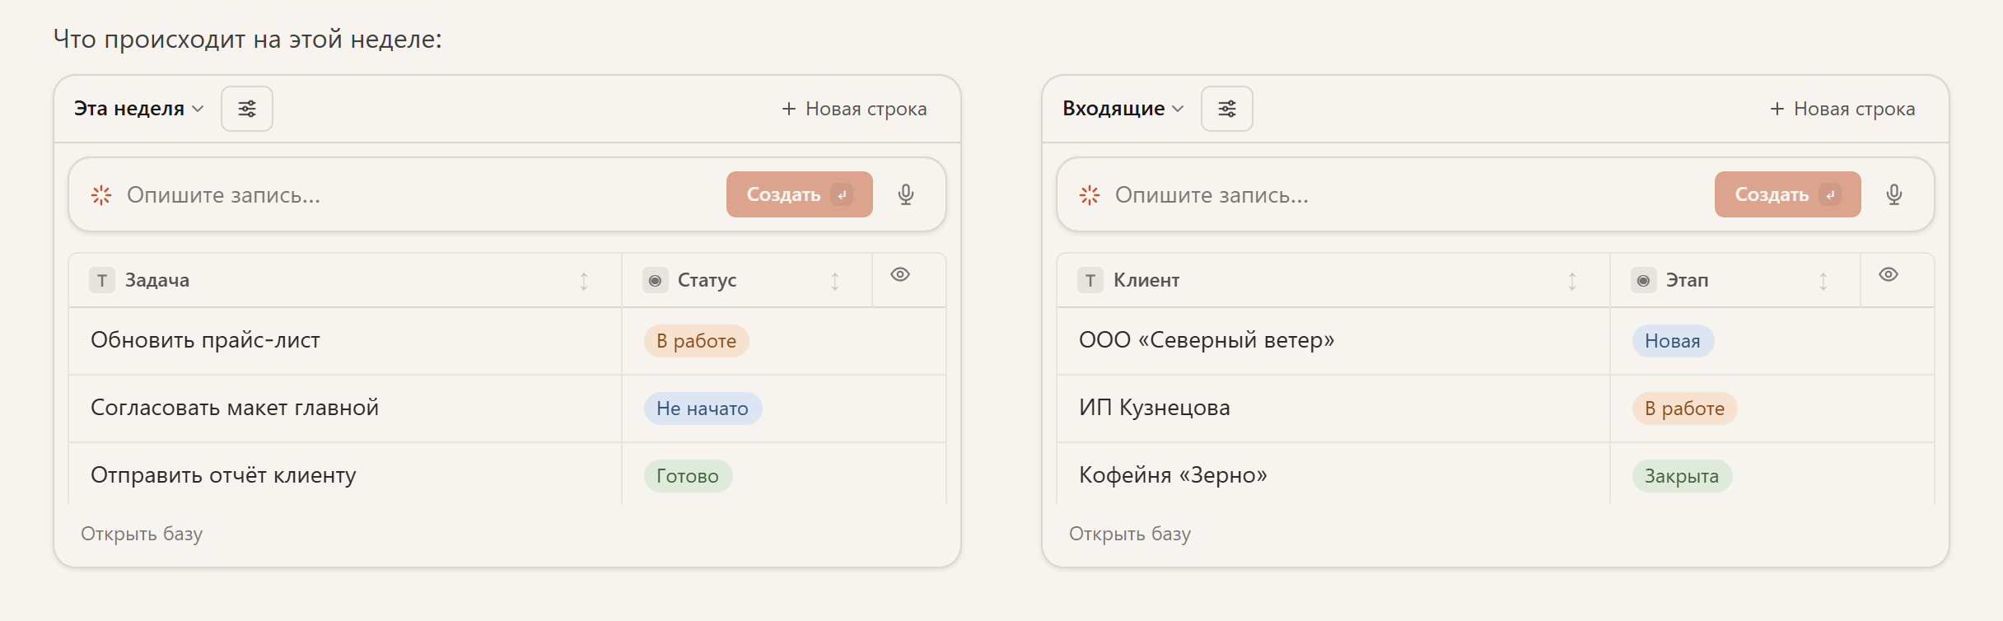Change Закрыта stage for Кофейня «Зерно»
The image size is (2003, 621).
tap(1682, 476)
